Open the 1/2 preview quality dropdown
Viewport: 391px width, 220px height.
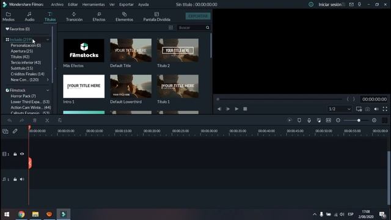point(340,109)
